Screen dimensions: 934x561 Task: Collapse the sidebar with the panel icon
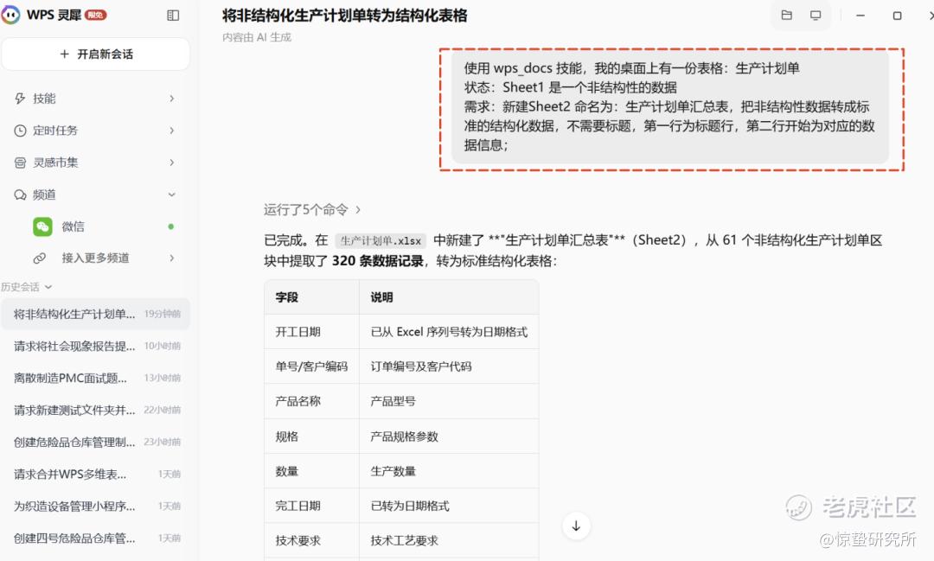point(173,16)
